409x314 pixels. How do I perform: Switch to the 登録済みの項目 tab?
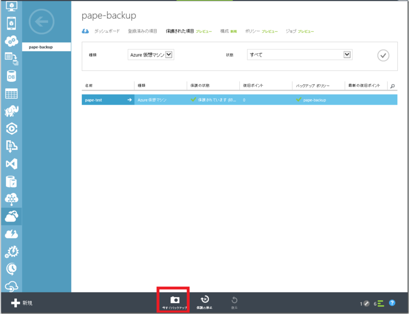(143, 31)
